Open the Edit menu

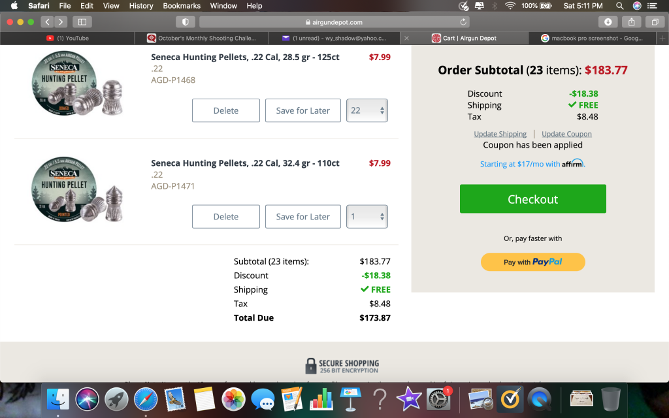click(x=87, y=5)
